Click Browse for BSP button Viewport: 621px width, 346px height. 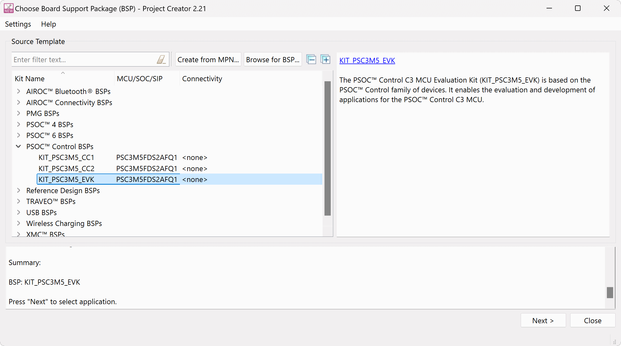click(273, 59)
